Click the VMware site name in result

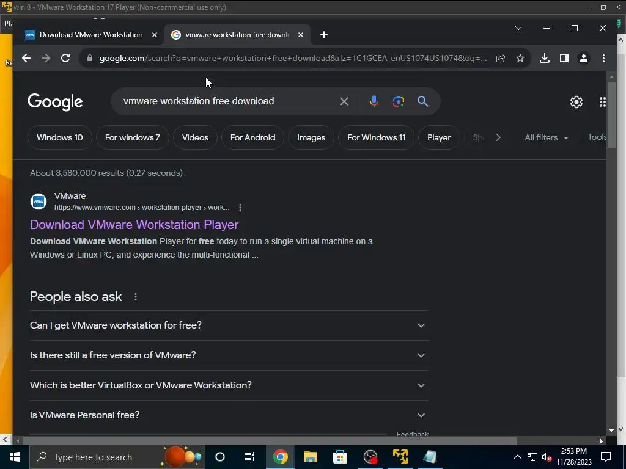tap(70, 196)
